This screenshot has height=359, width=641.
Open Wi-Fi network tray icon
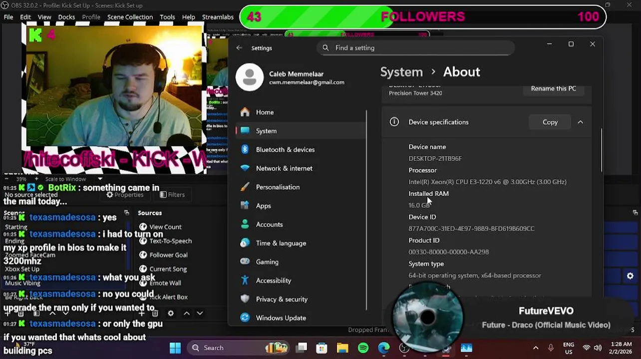[587, 348]
